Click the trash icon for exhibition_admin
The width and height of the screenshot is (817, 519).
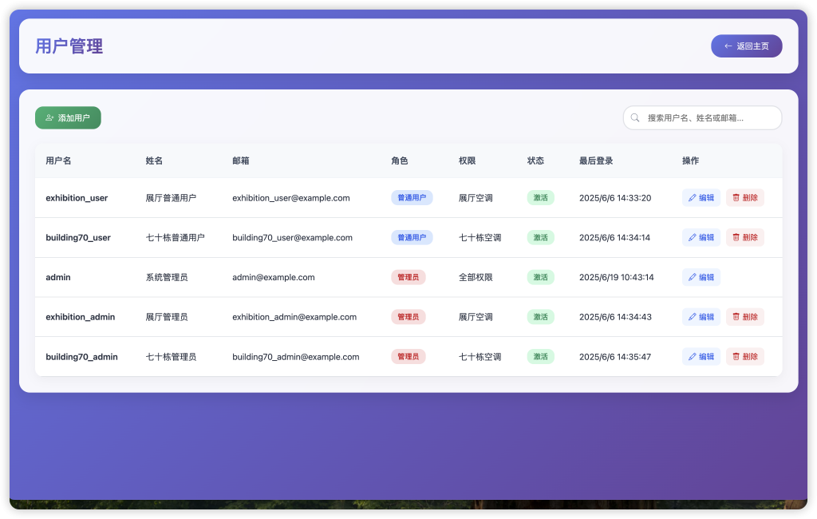pos(736,317)
